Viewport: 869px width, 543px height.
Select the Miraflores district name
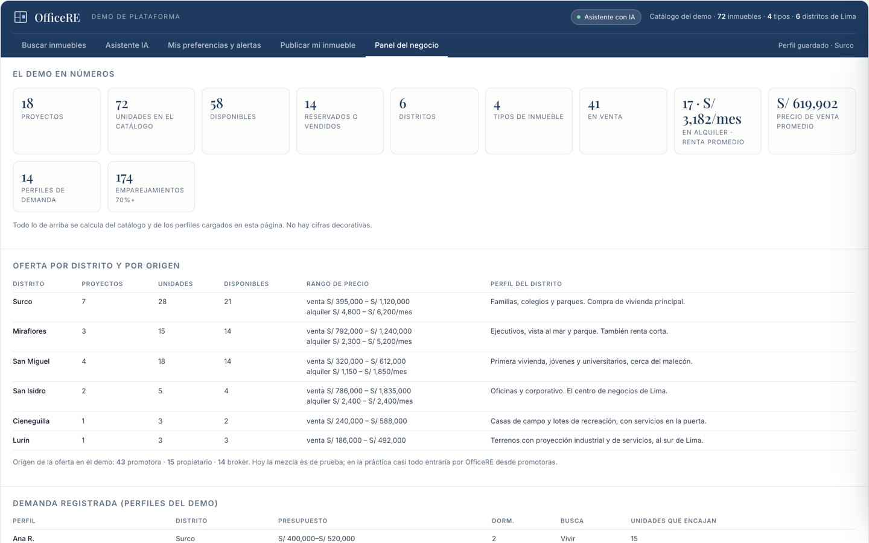[x=30, y=331]
